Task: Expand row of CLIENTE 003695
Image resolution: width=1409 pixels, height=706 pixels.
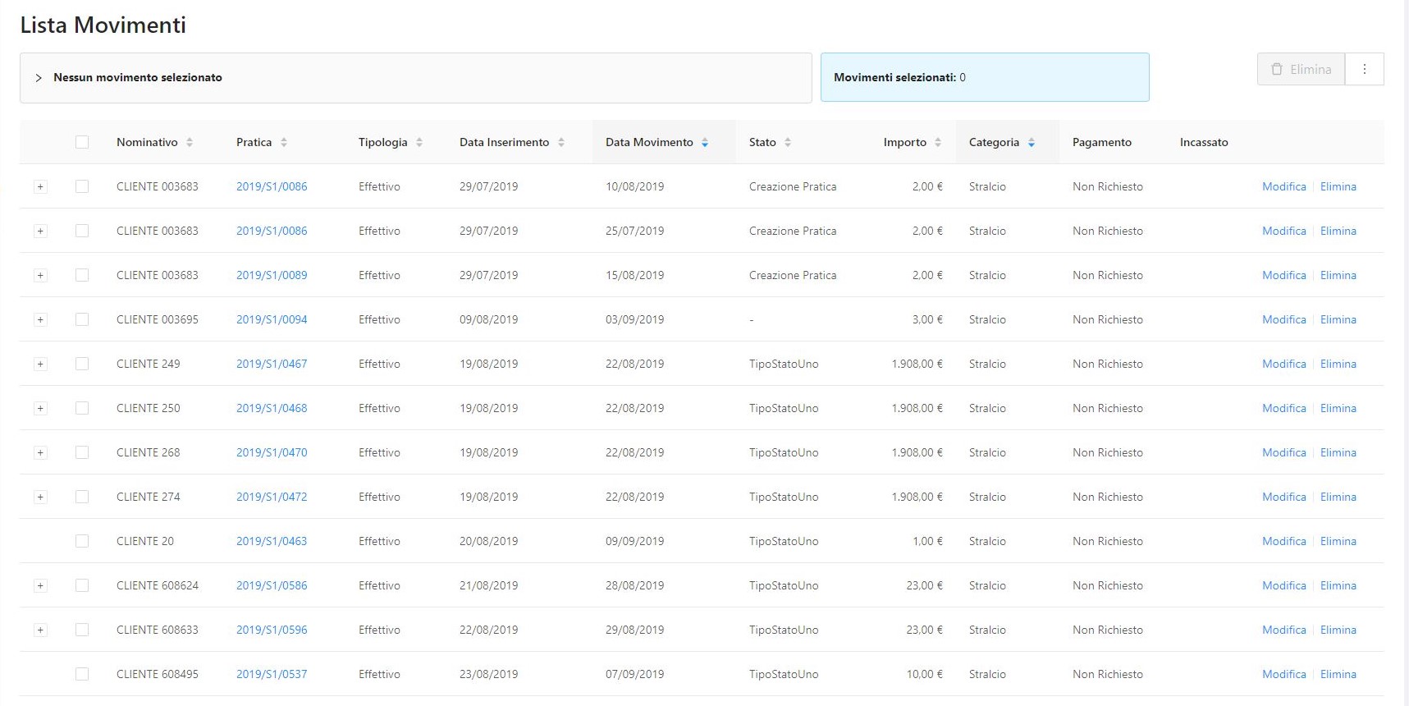Action: tap(40, 319)
